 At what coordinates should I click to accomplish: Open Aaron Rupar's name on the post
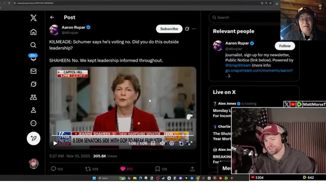[x=73, y=27]
